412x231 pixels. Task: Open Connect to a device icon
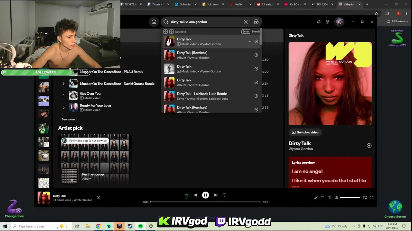(x=329, y=198)
